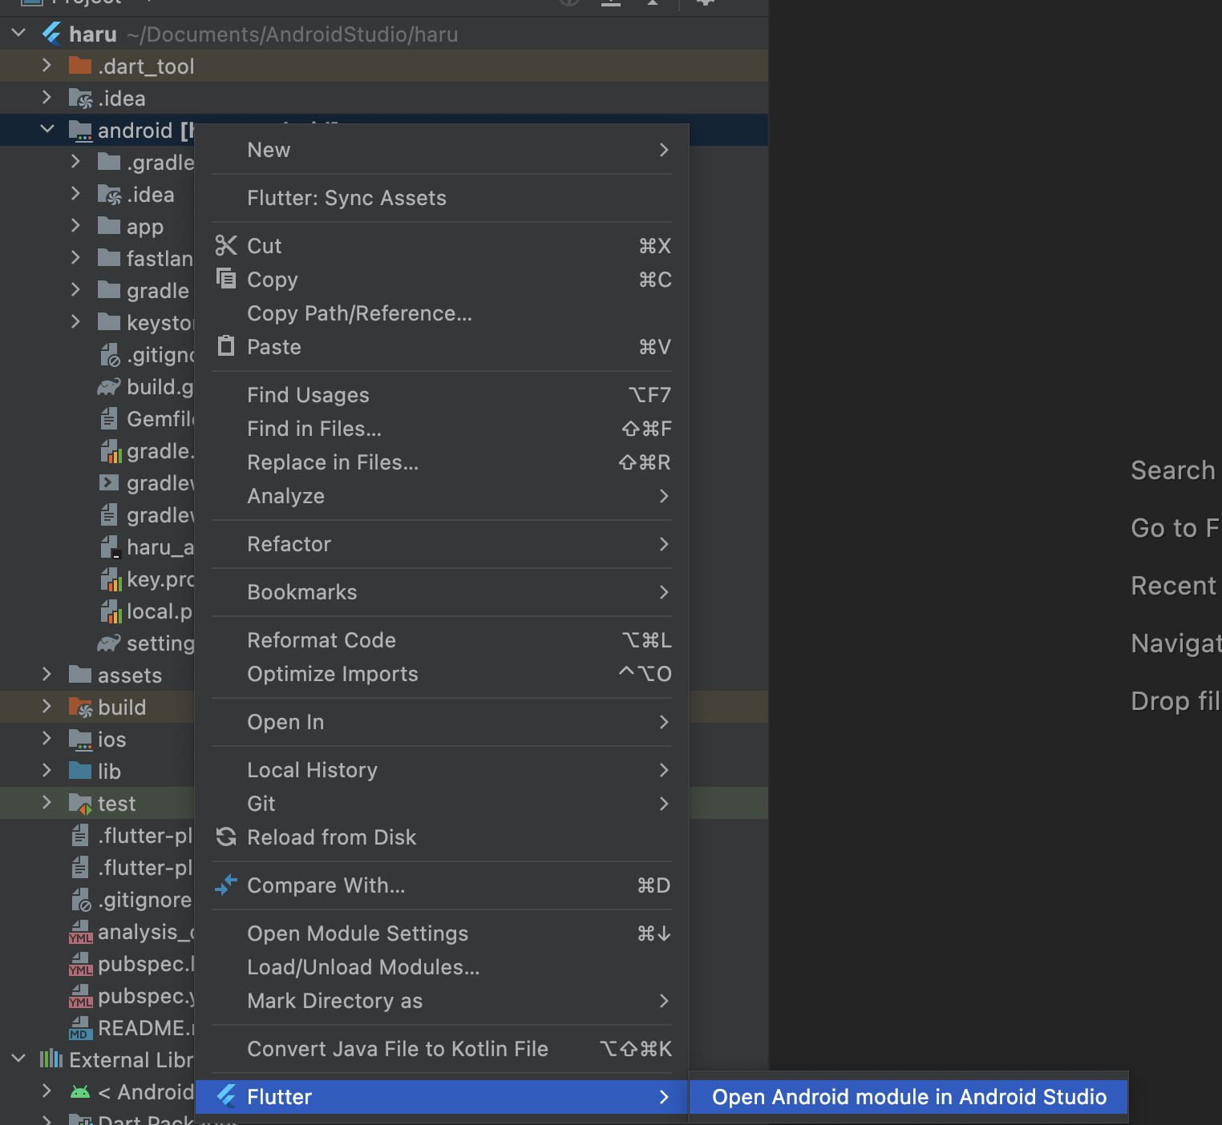Click the build.gradle elephant icon
This screenshot has height=1125, width=1222.
pyautogui.click(x=109, y=387)
